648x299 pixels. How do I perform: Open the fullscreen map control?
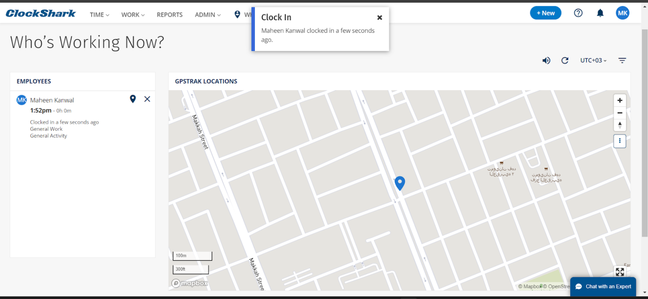pyautogui.click(x=620, y=272)
